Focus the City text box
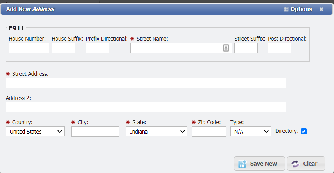Image resolution: width=334 pixels, height=173 pixels. 95,132
